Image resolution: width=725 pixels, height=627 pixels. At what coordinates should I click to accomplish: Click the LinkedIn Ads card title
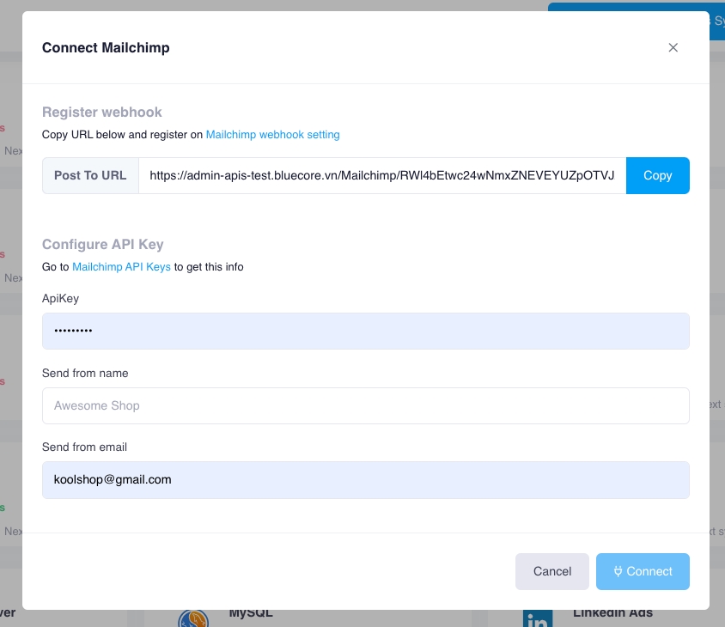[612, 613]
